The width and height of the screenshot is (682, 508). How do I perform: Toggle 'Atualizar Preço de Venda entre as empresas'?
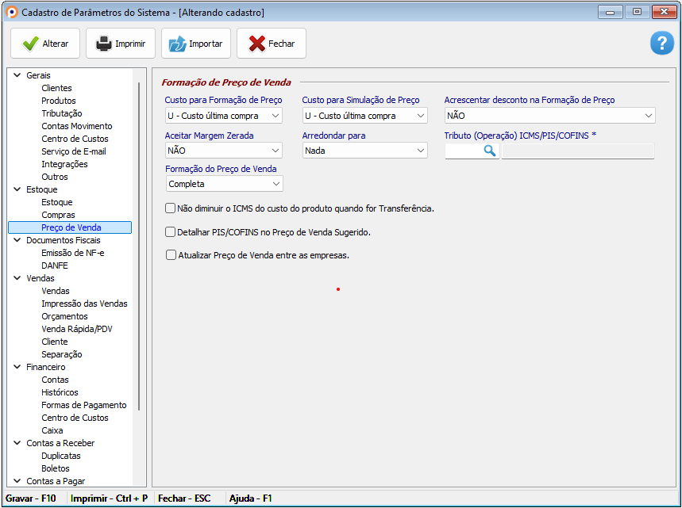coord(170,255)
